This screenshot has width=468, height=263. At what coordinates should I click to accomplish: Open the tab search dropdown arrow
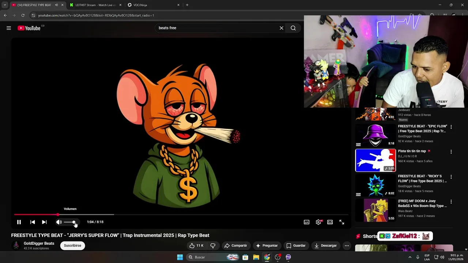pyautogui.click(x=5, y=5)
